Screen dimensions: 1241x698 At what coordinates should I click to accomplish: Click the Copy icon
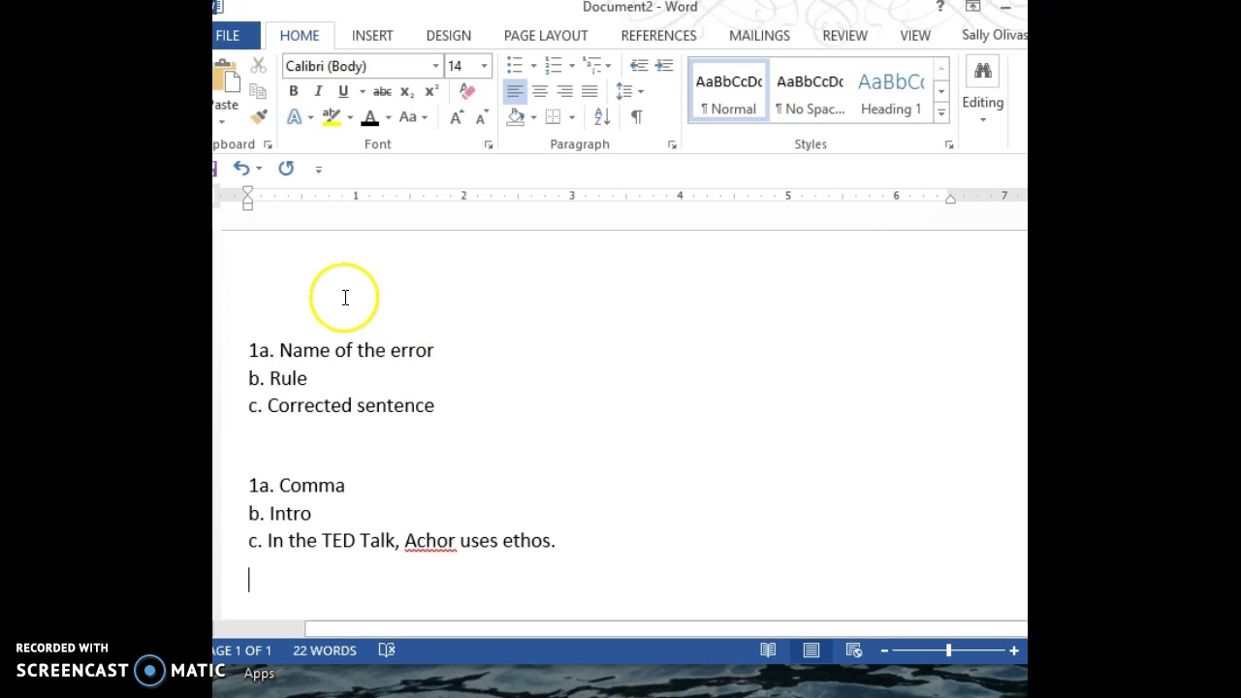coord(258,91)
